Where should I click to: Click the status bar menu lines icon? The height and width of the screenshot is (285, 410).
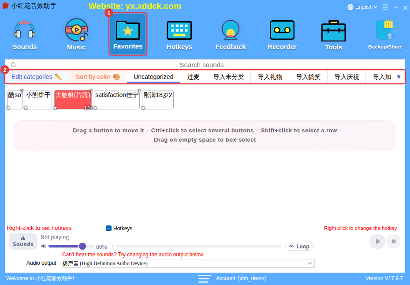[x=204, y=278]
